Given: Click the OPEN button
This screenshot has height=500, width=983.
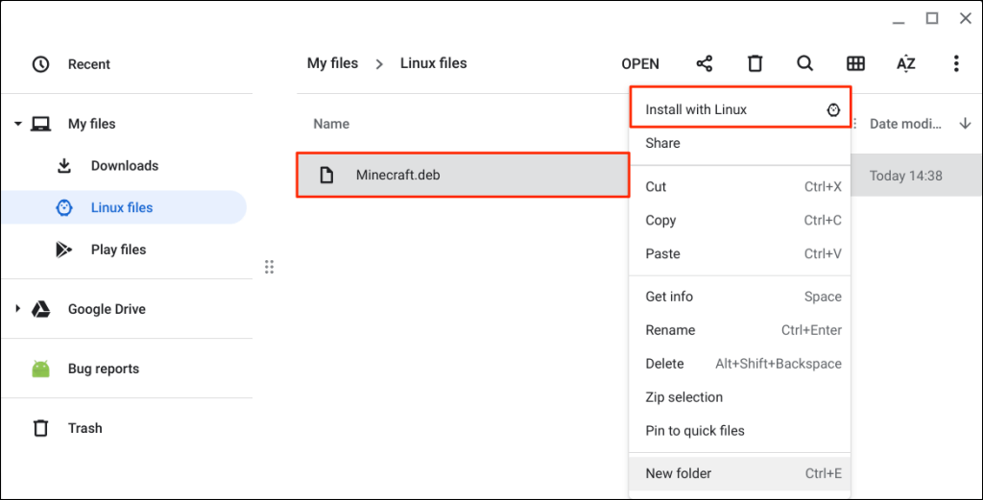Looking at the screenshot, I should tap(640, 64).
